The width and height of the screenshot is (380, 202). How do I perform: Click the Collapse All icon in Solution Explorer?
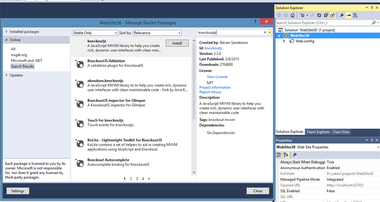tap(326, 15)
